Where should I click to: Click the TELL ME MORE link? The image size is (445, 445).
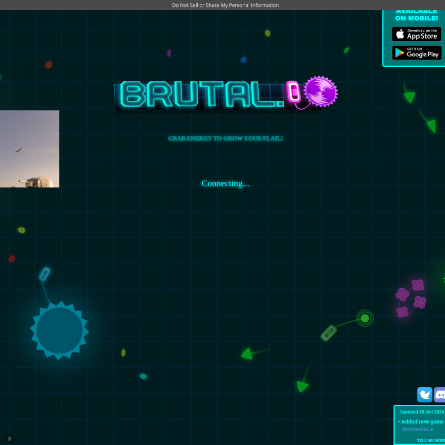pyautogui.click(x=431, y=440)
